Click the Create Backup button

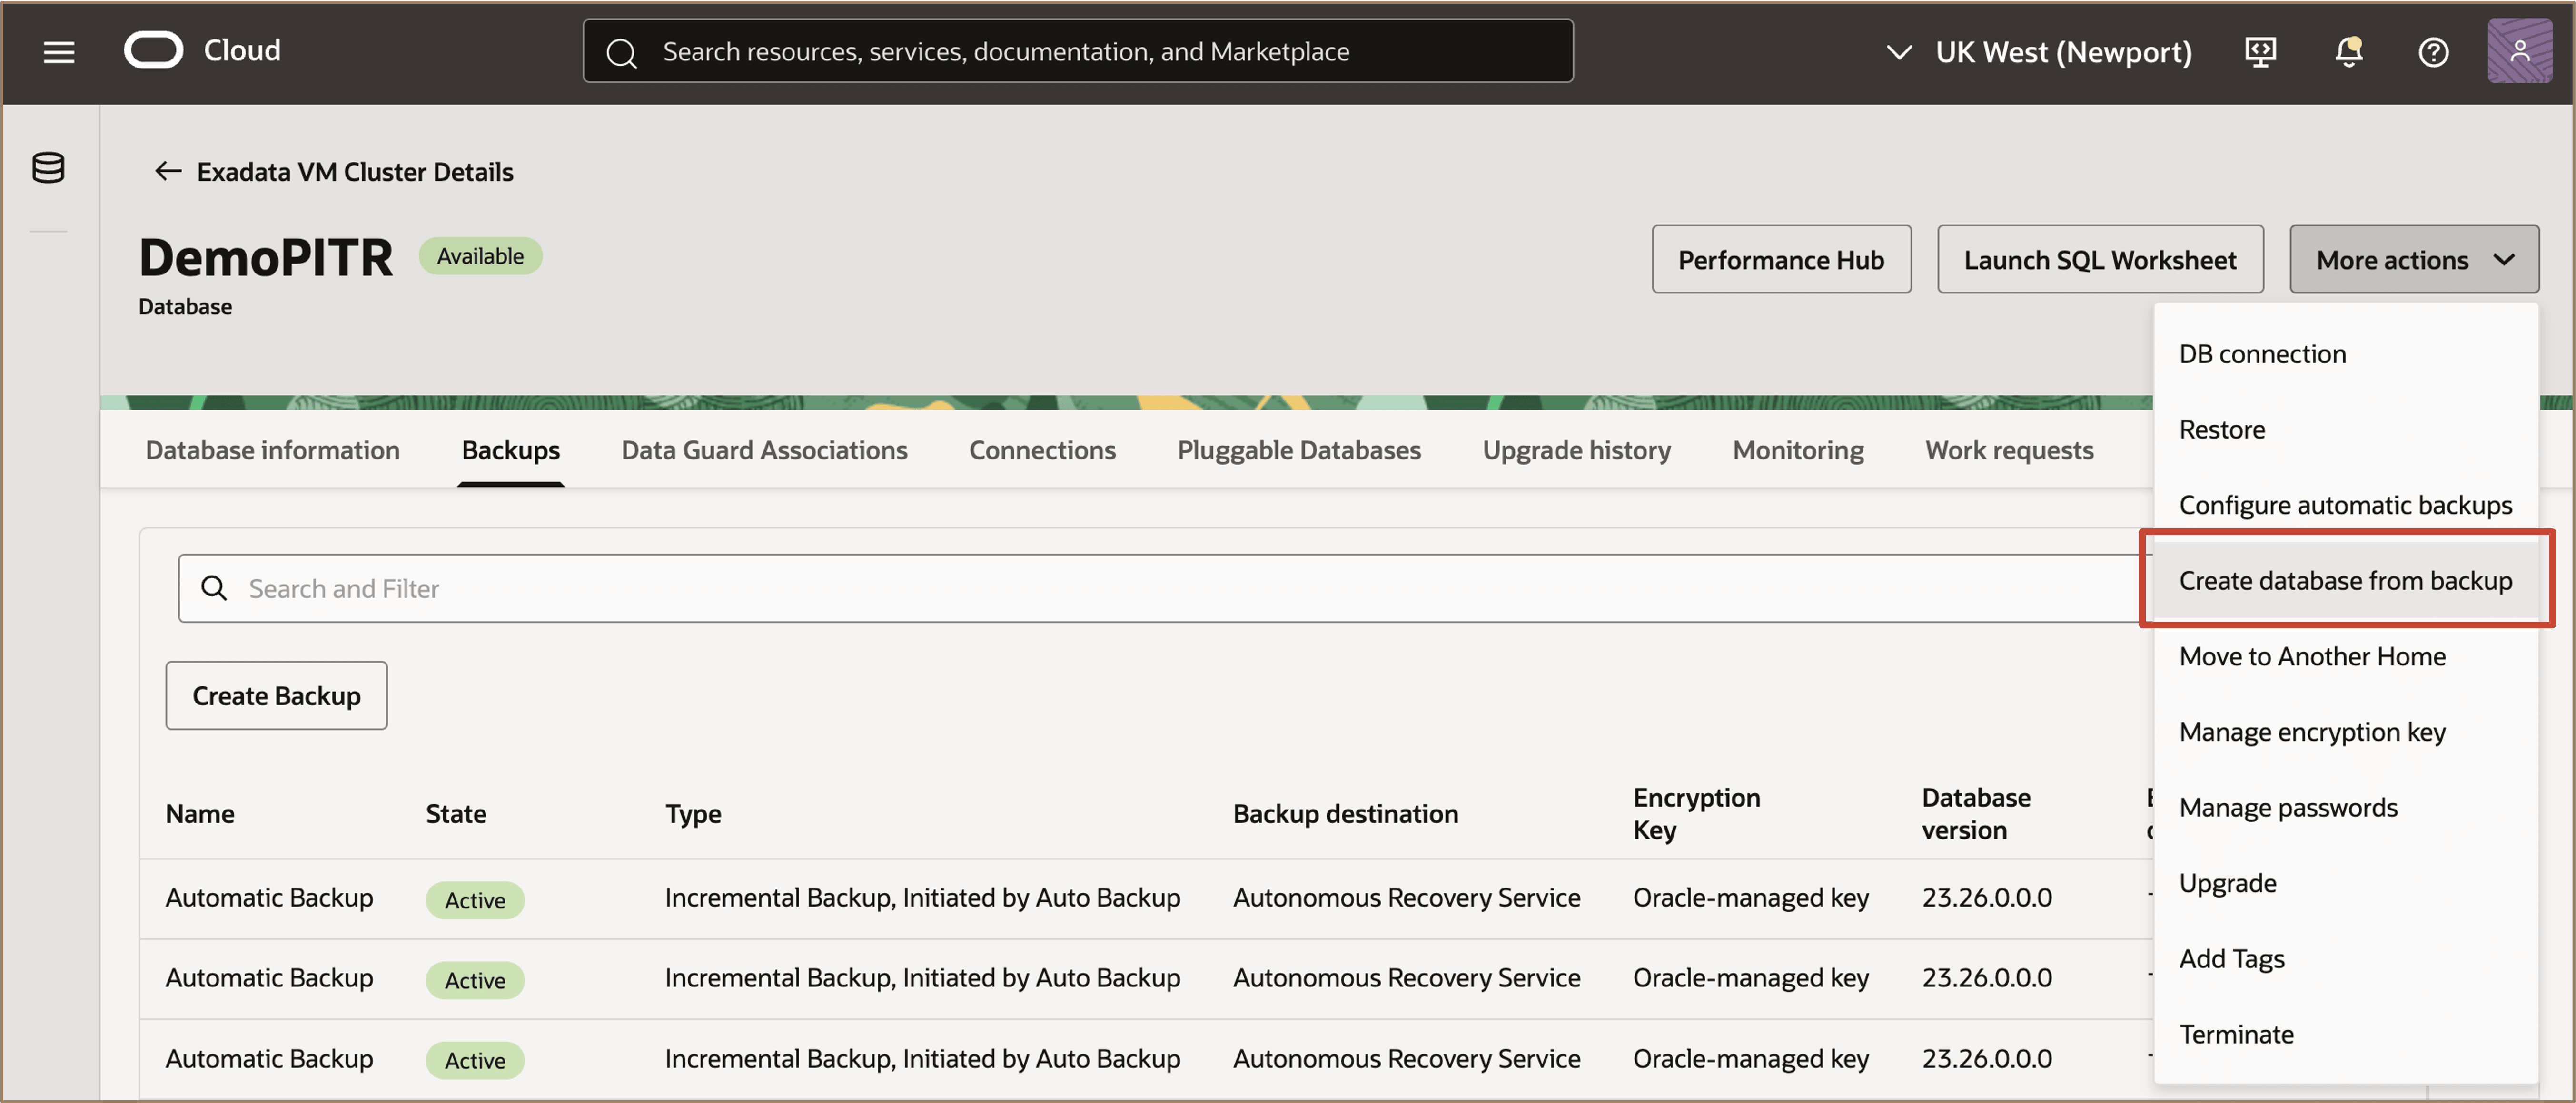click(276, 695)
